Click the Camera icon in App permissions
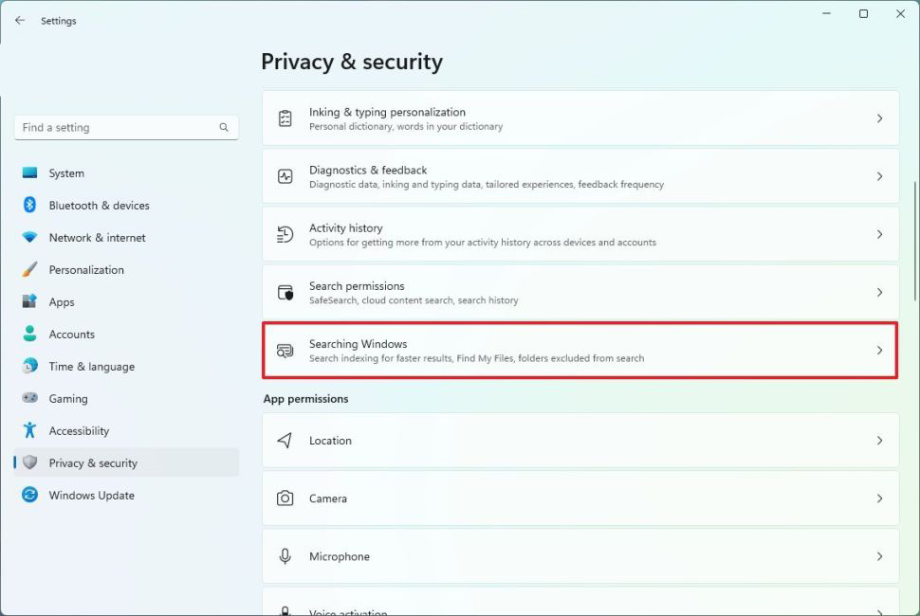This screenshot has height=616, width=920. (x=285, y=498)
